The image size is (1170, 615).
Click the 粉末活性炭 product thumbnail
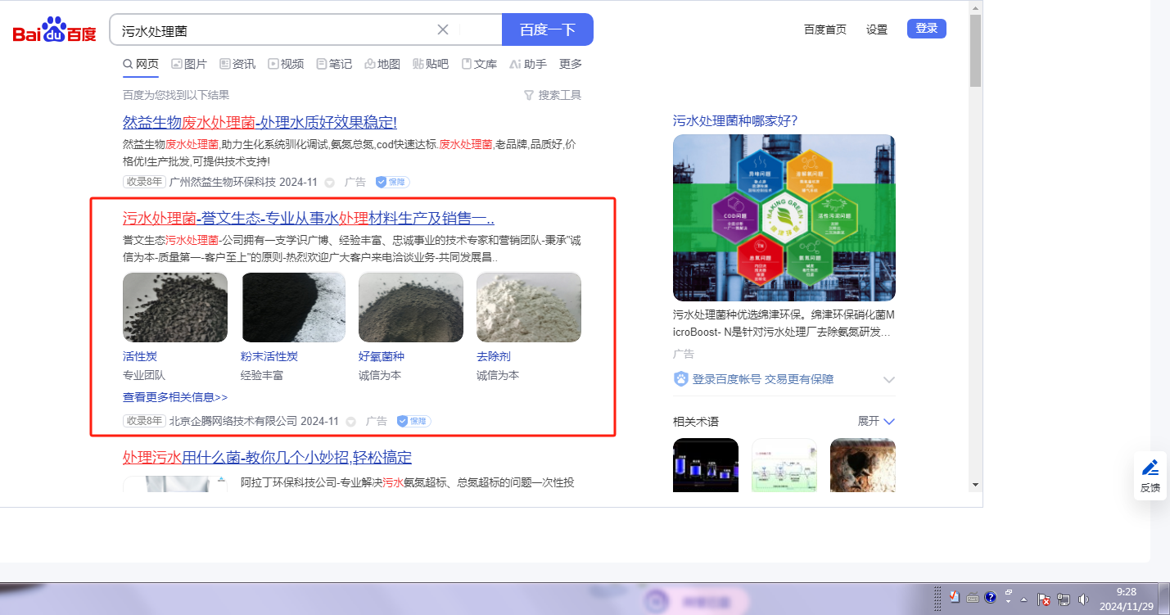tap(293, 307)
